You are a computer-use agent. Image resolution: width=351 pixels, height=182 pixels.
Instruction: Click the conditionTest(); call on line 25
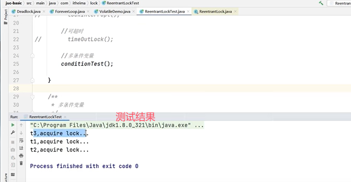87,64
